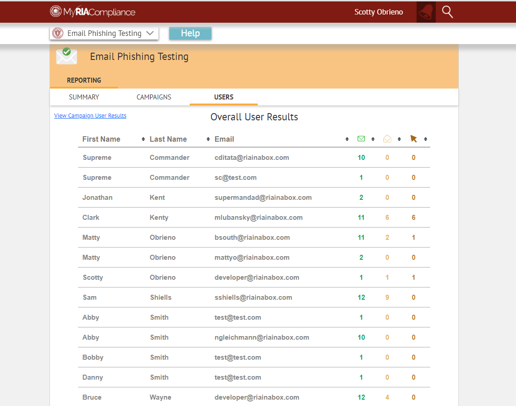Image resolution: width=516 pixels, height=406 pixels.
Task: Open View Campaign User Results link
Action: tap(90, 116)
